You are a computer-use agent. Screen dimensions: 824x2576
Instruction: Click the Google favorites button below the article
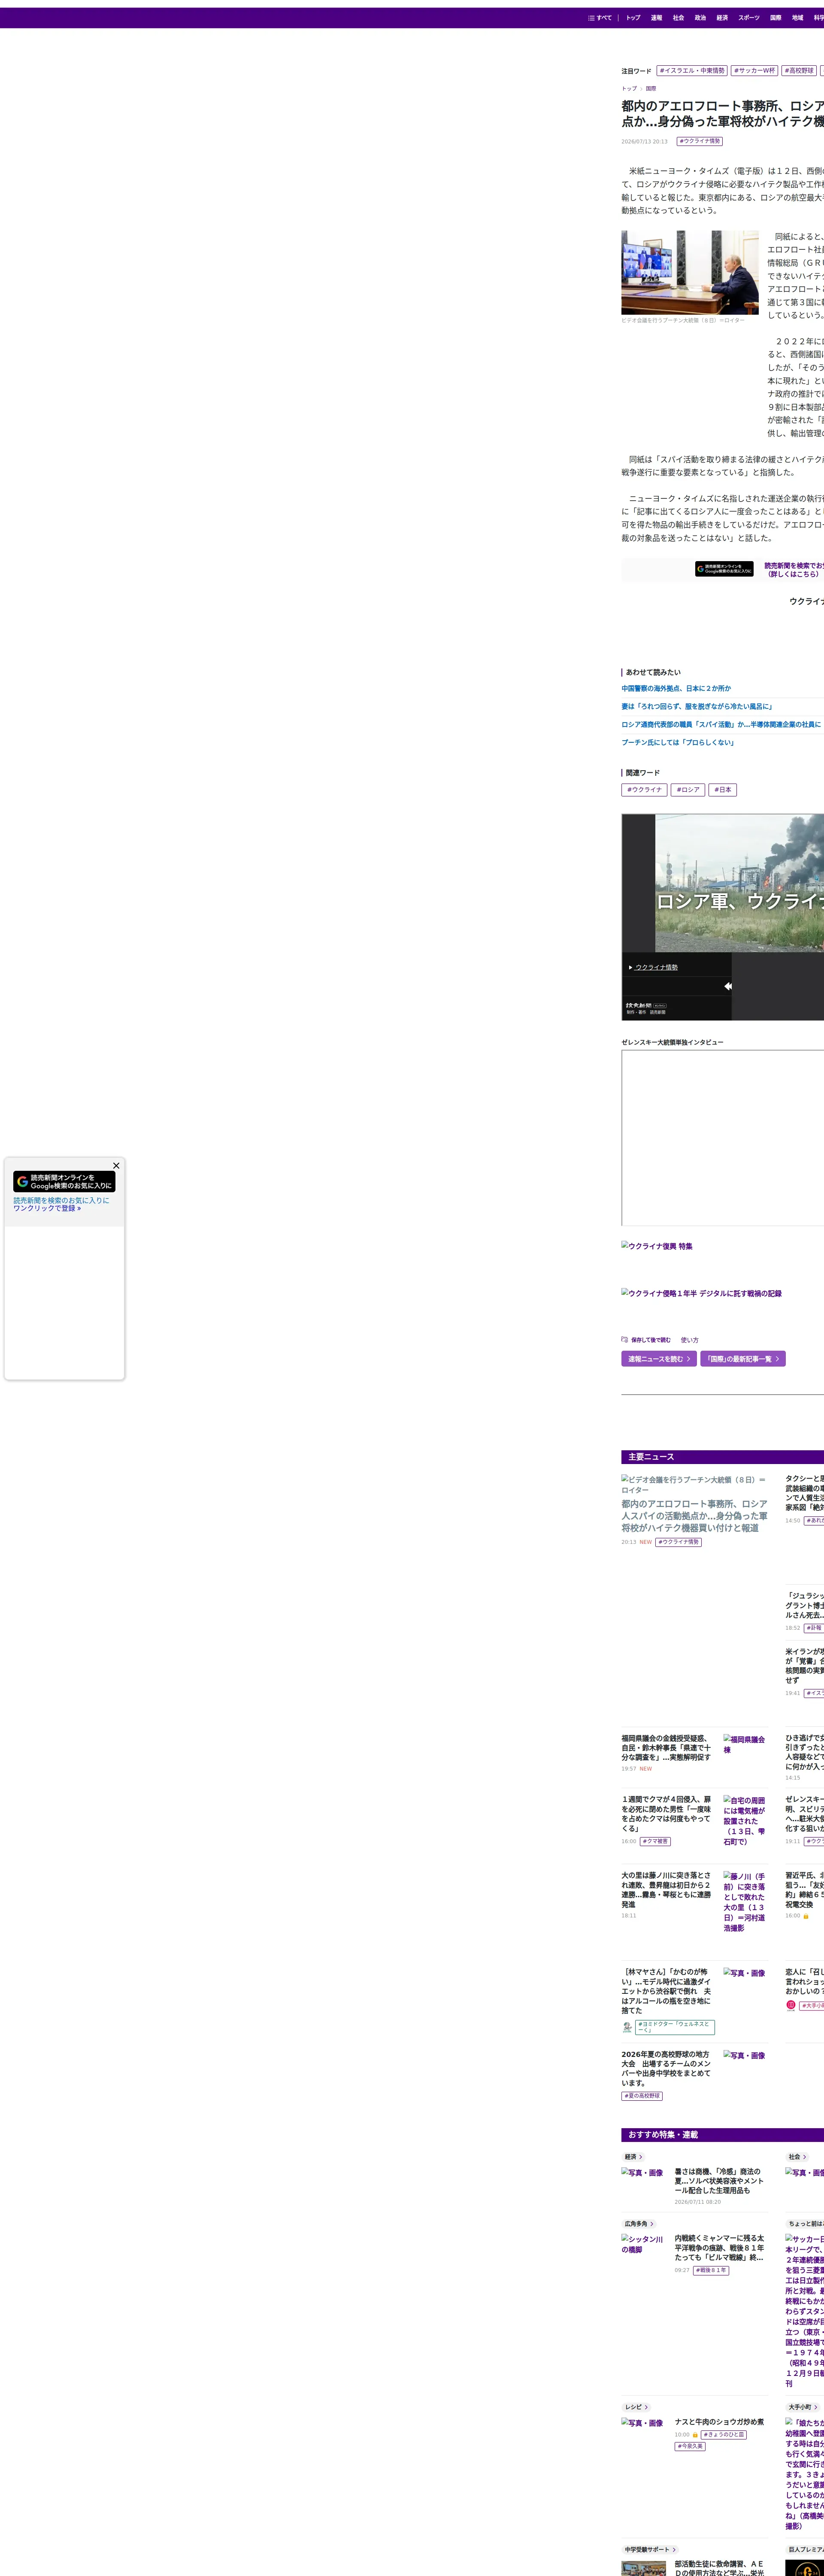[724, 569]
